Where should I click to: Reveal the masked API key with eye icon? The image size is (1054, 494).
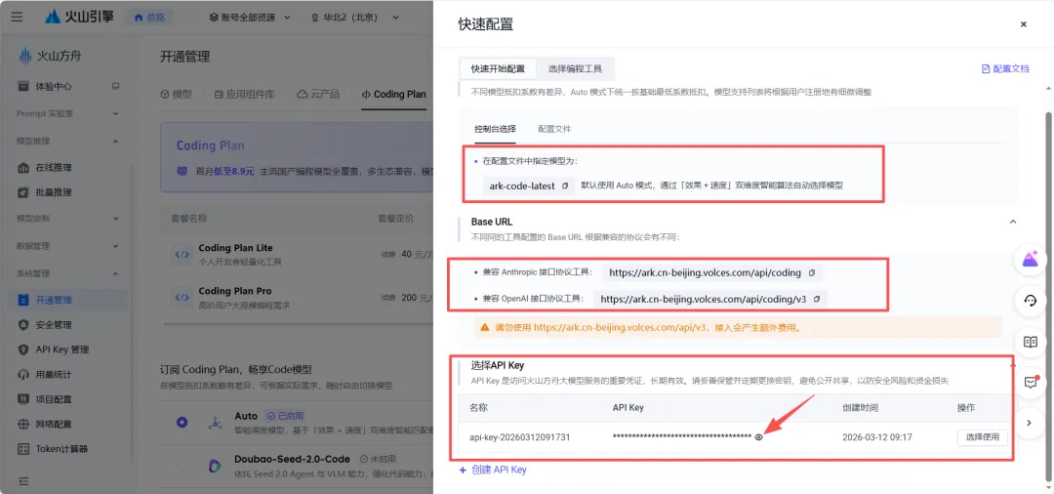click(x=759, y=436)
